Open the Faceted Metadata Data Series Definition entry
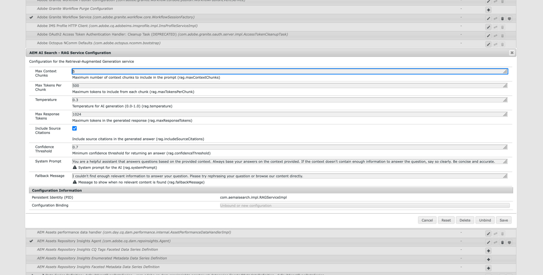This screenshot has width=543, height=275. pyautogui.click(x=98, y=267)
